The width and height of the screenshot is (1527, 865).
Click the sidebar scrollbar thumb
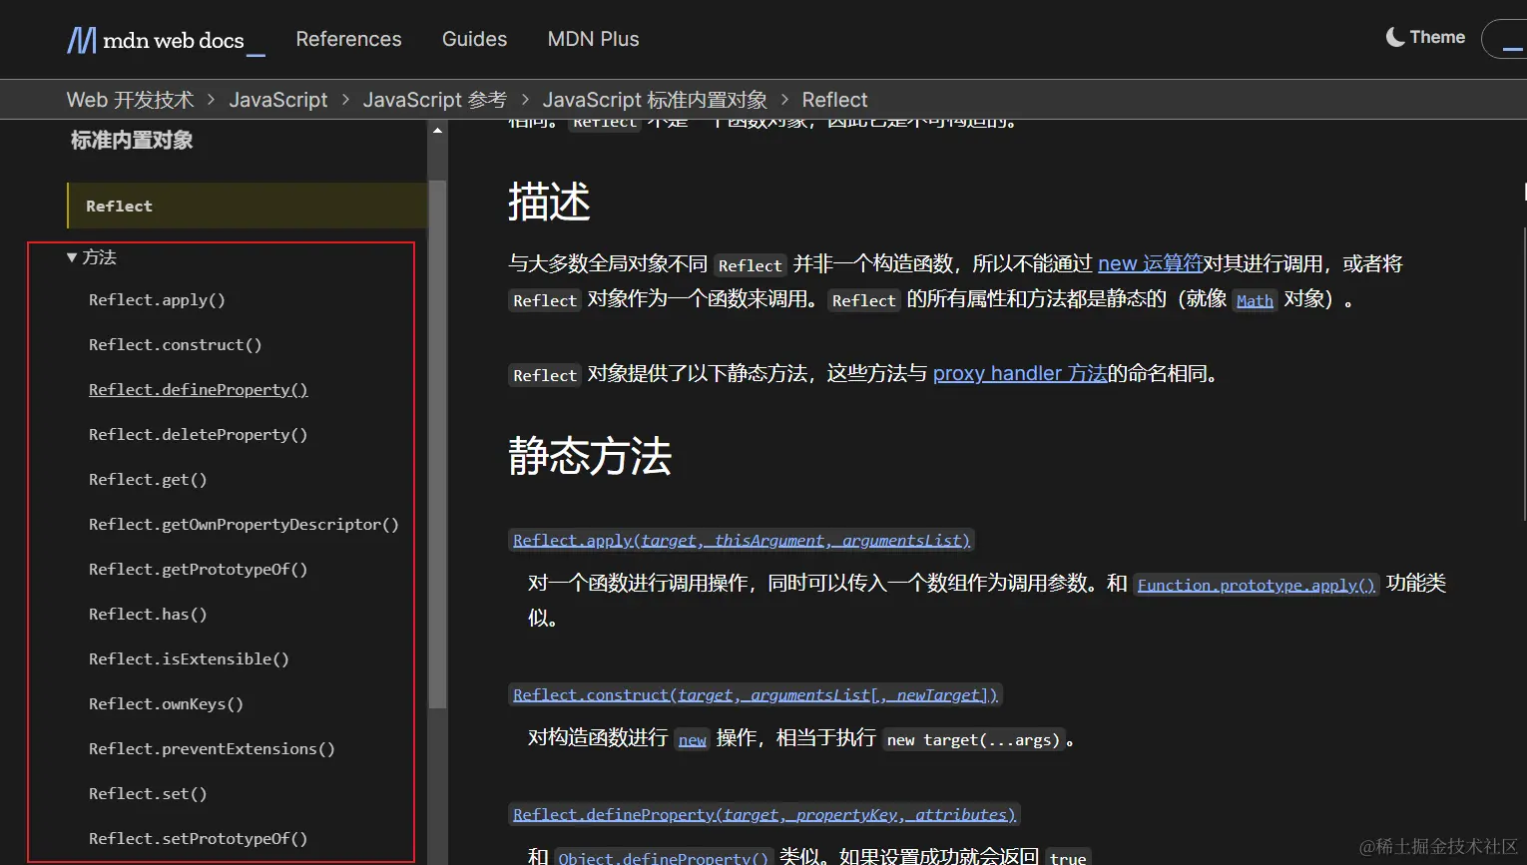[437, 444]
